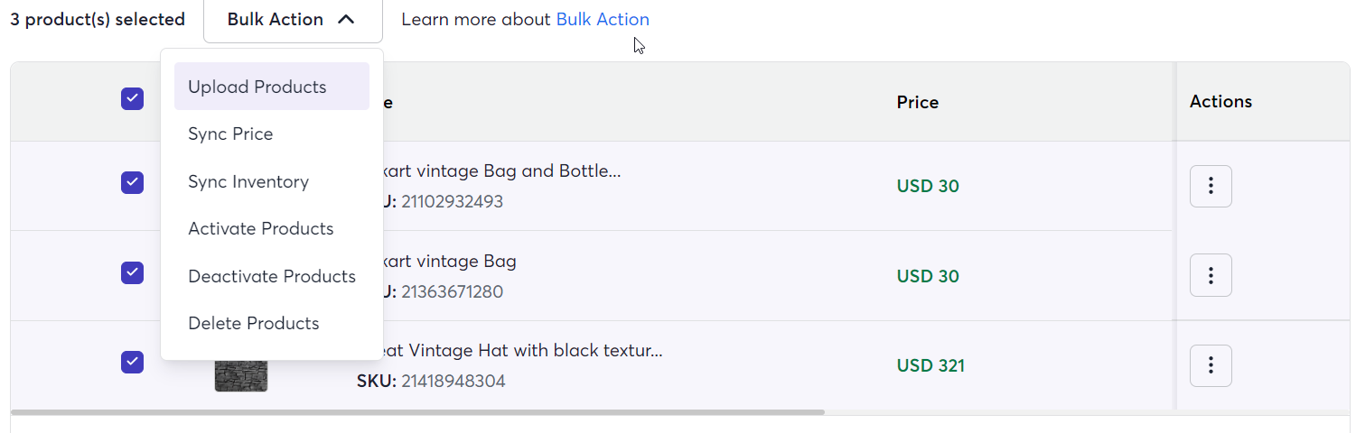Click the chevron beside Bulk Action

[x=346, y=20]
